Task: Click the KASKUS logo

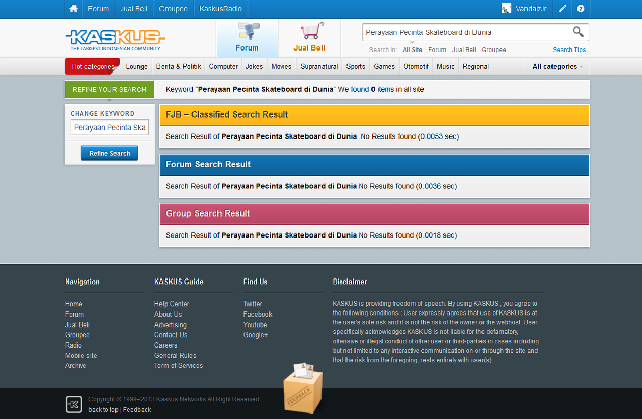Action: click(115, 40)
